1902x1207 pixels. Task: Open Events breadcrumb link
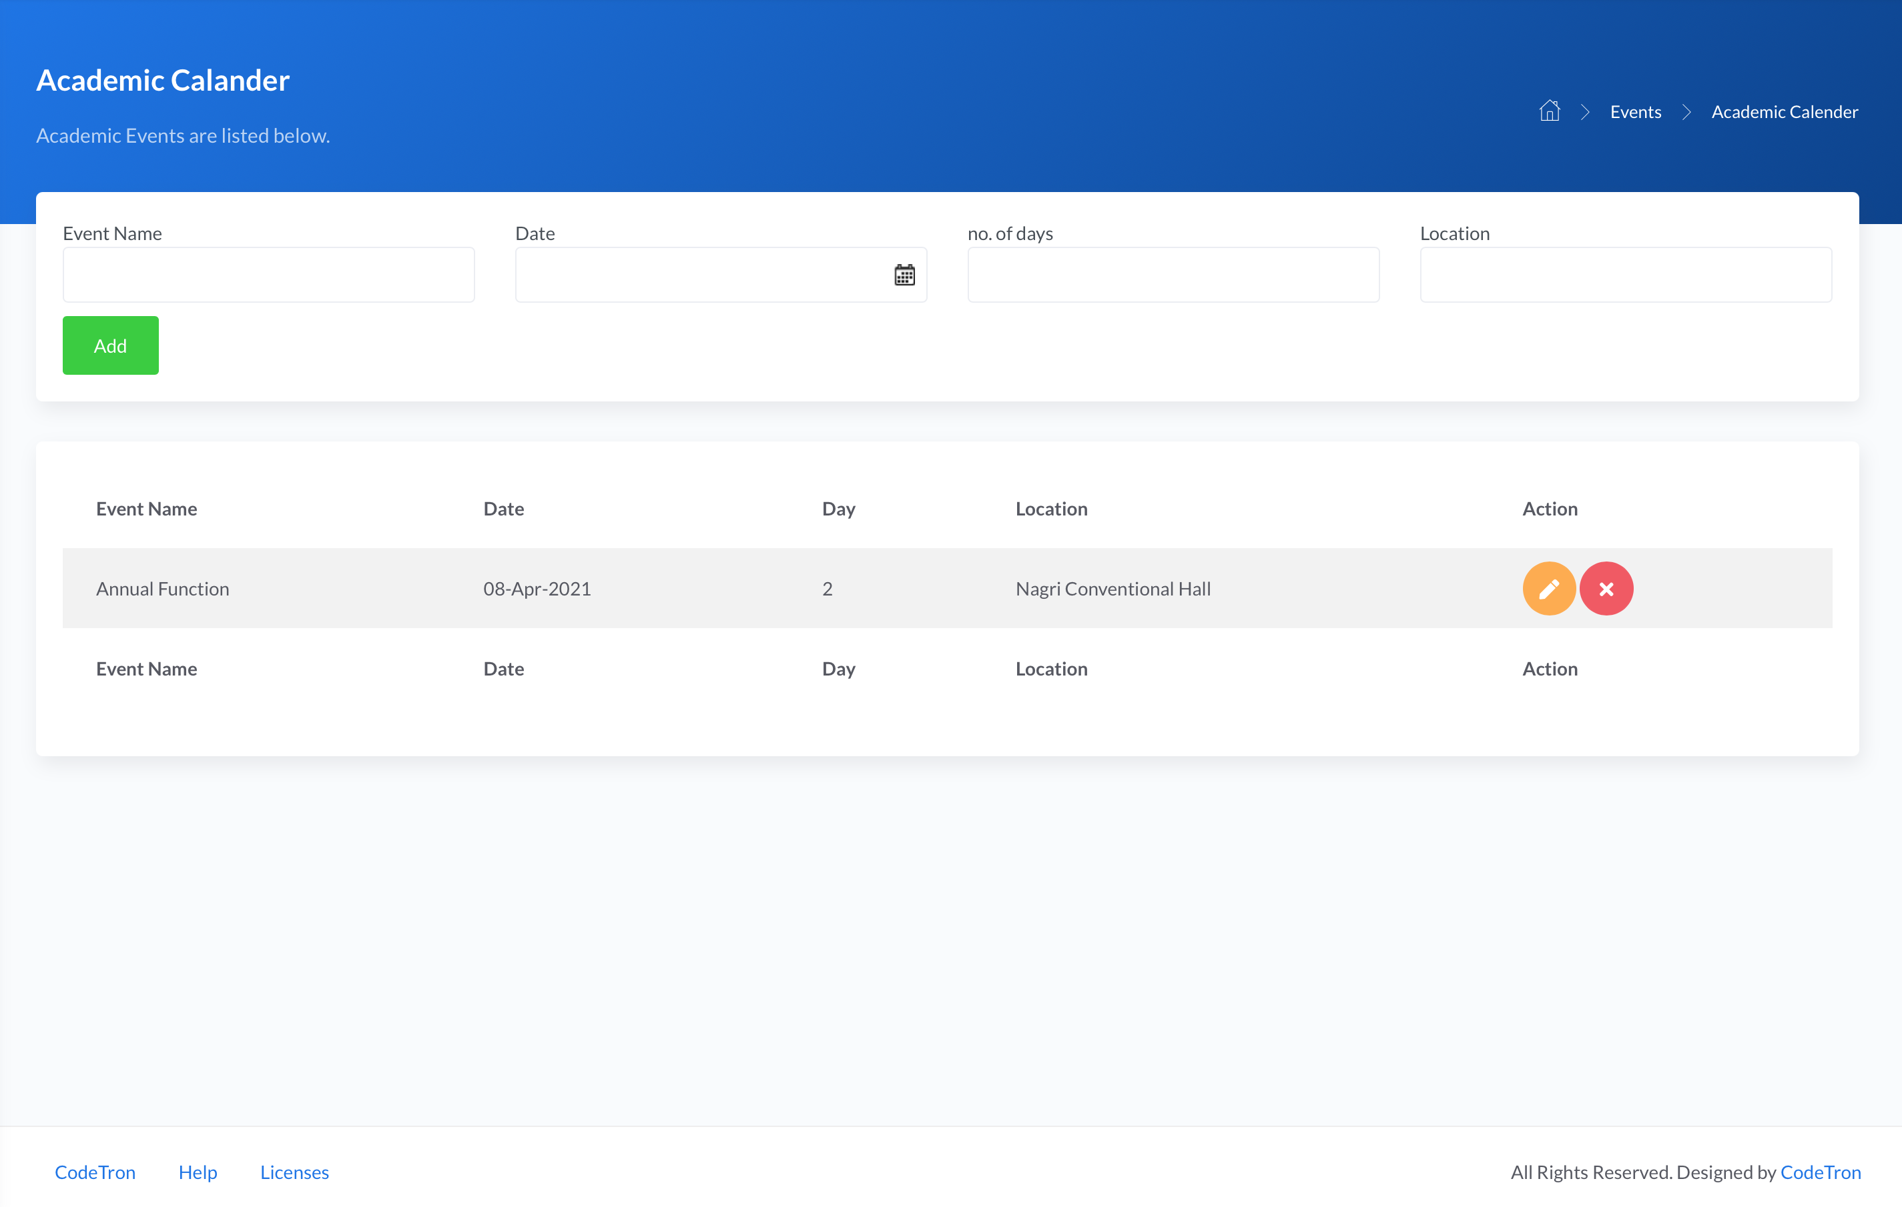click(x=1635, y=112)
